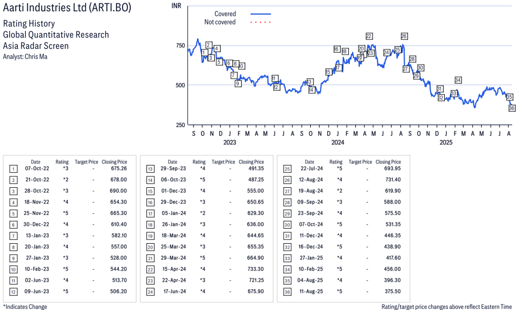Click the 2024 year label on the x-axis
The height and width of the screenshot is (310, 518).
[x=337, y=142]
